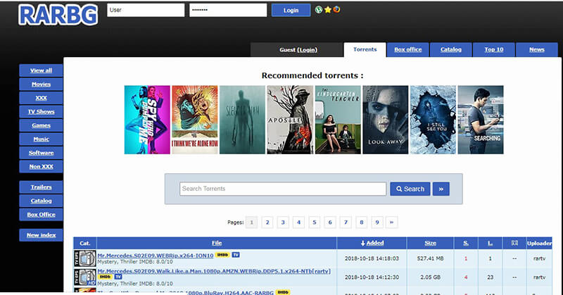Open the Catalog tab
563x295 pixels.
(x=451, y=49)
